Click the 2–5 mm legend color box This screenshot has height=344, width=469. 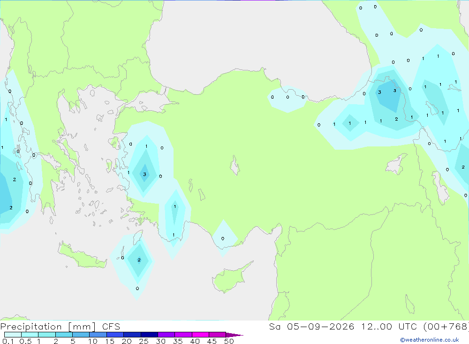[64, 335]
